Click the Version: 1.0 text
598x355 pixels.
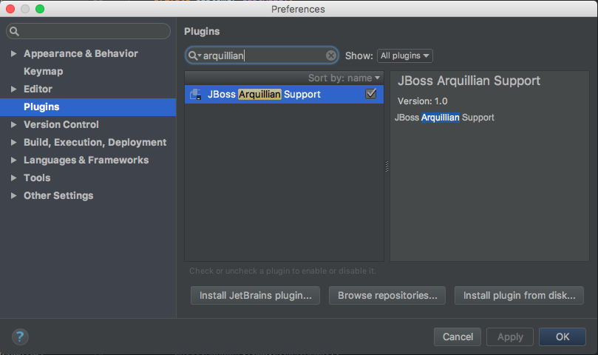pyautogui.click(x=423, y=101)
